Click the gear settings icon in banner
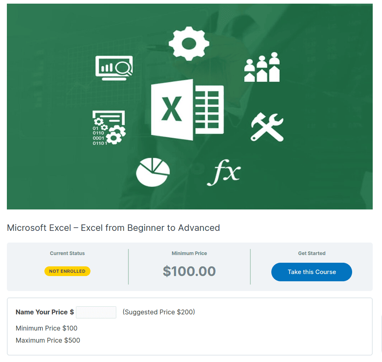This screenshot has width=382, height=362. (x=189, y=43)
